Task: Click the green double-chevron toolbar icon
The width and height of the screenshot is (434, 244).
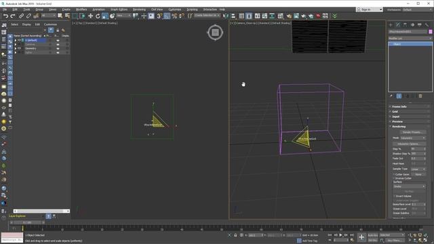Action: click(334, 16)
